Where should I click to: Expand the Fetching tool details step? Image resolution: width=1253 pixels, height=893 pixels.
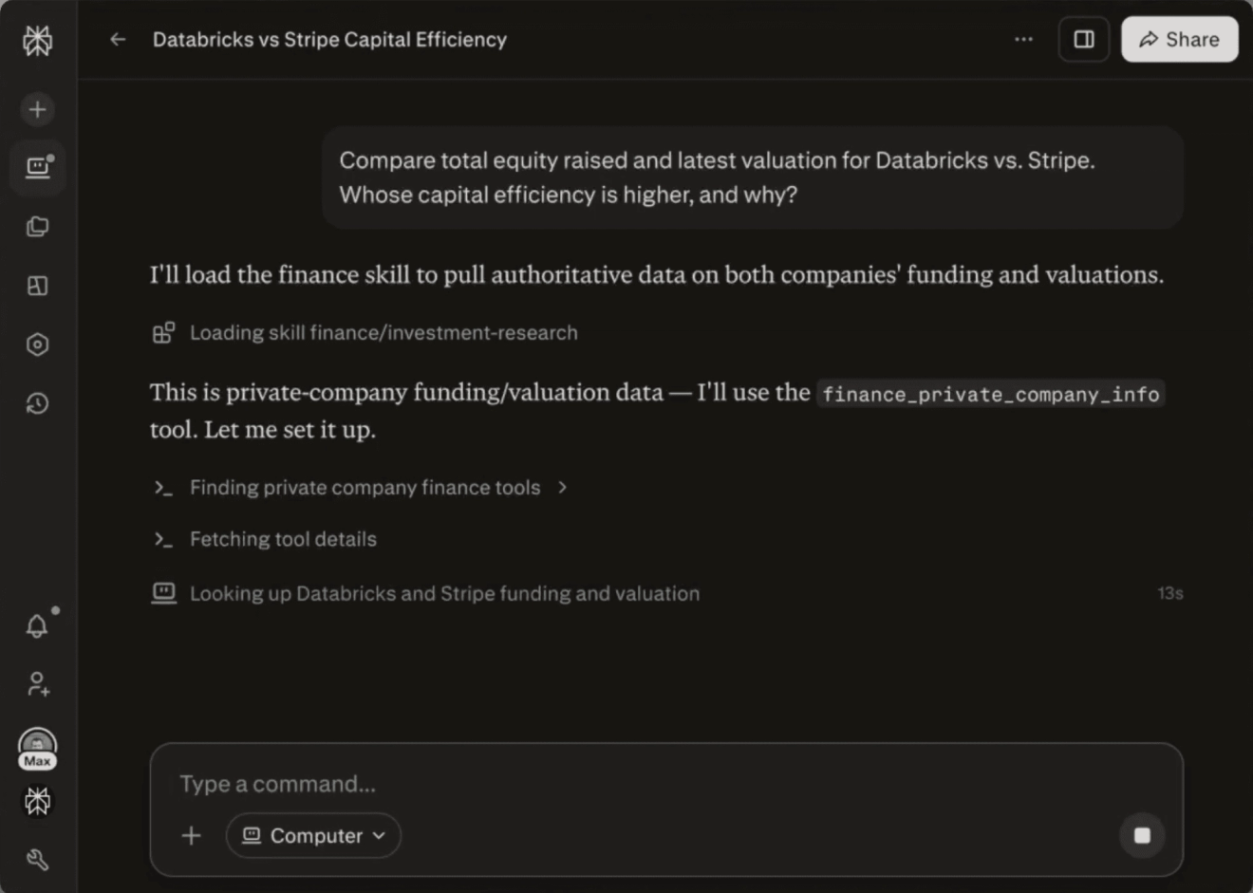tap(265, 539)
